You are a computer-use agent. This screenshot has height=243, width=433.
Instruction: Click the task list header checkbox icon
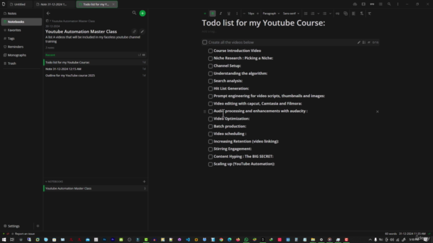(x=204, y=42)
